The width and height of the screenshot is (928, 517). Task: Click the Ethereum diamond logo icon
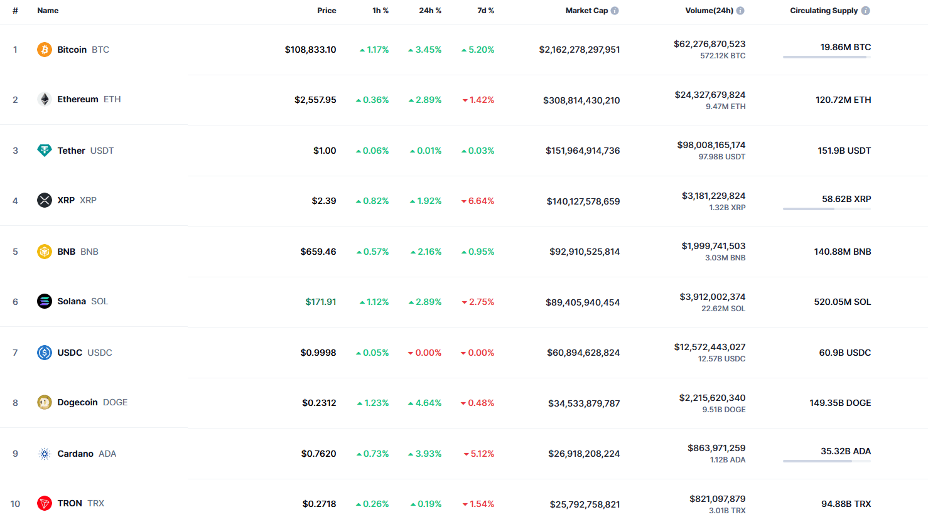click(x=44, y=99)
